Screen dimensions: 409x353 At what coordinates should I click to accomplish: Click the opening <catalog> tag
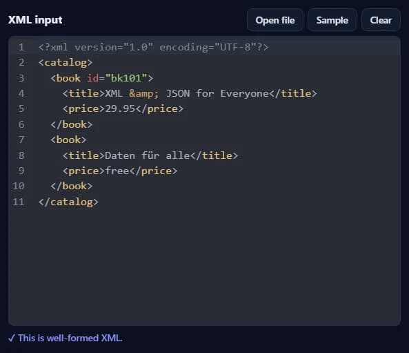point(66,63)
